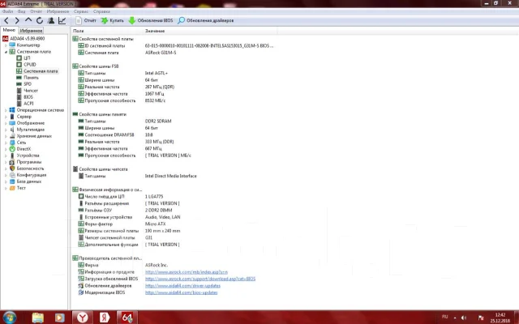
Task: Open Yandex Browser from the taskbar
Action: tap(83, 318)
